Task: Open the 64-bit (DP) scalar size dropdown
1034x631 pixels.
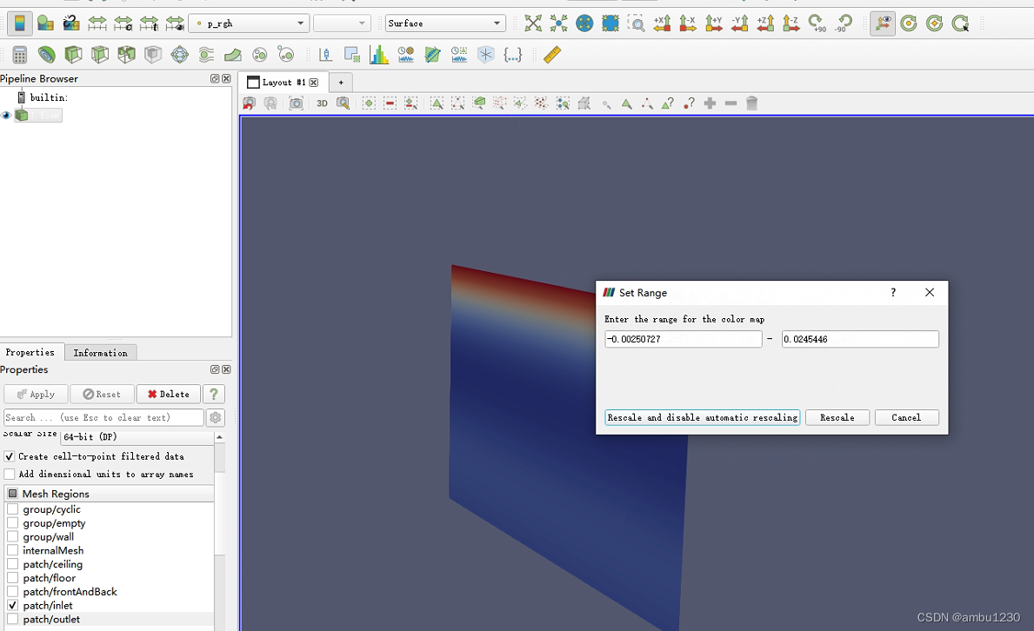Action: (x=137, y=437)
